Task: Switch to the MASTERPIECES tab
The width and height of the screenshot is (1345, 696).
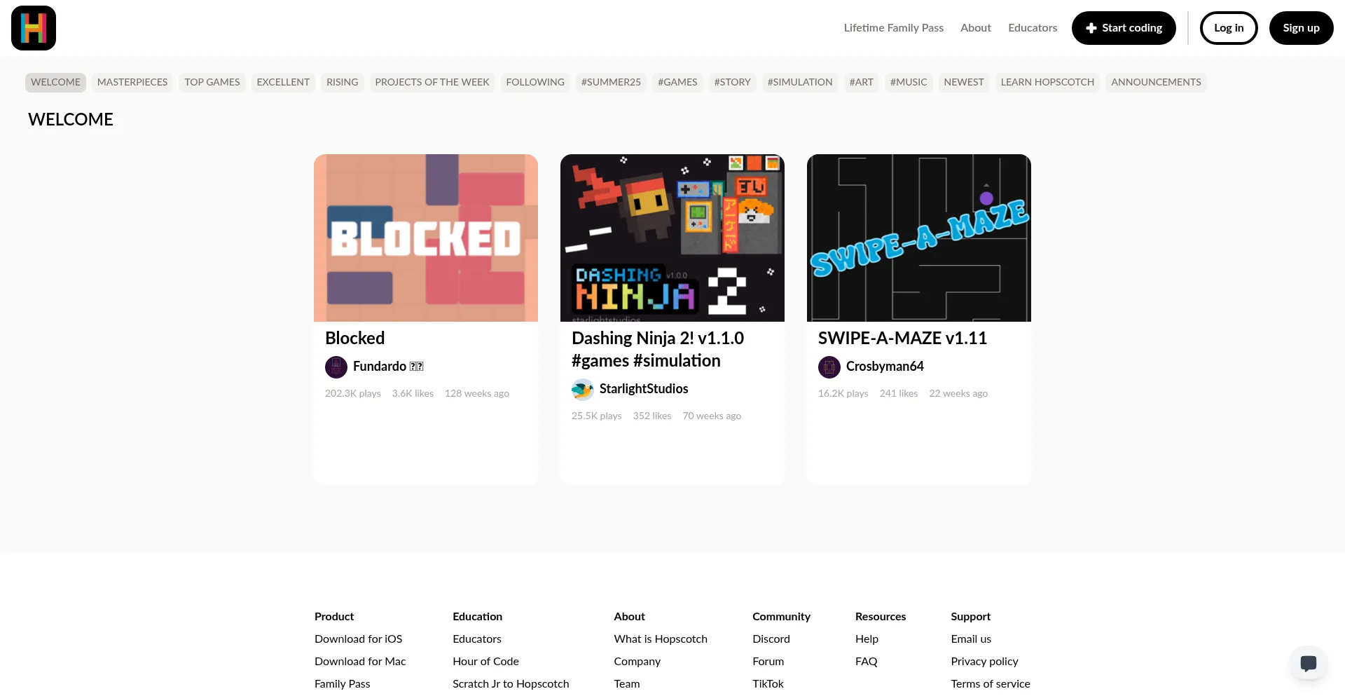Action: click(x=132, y=82)
